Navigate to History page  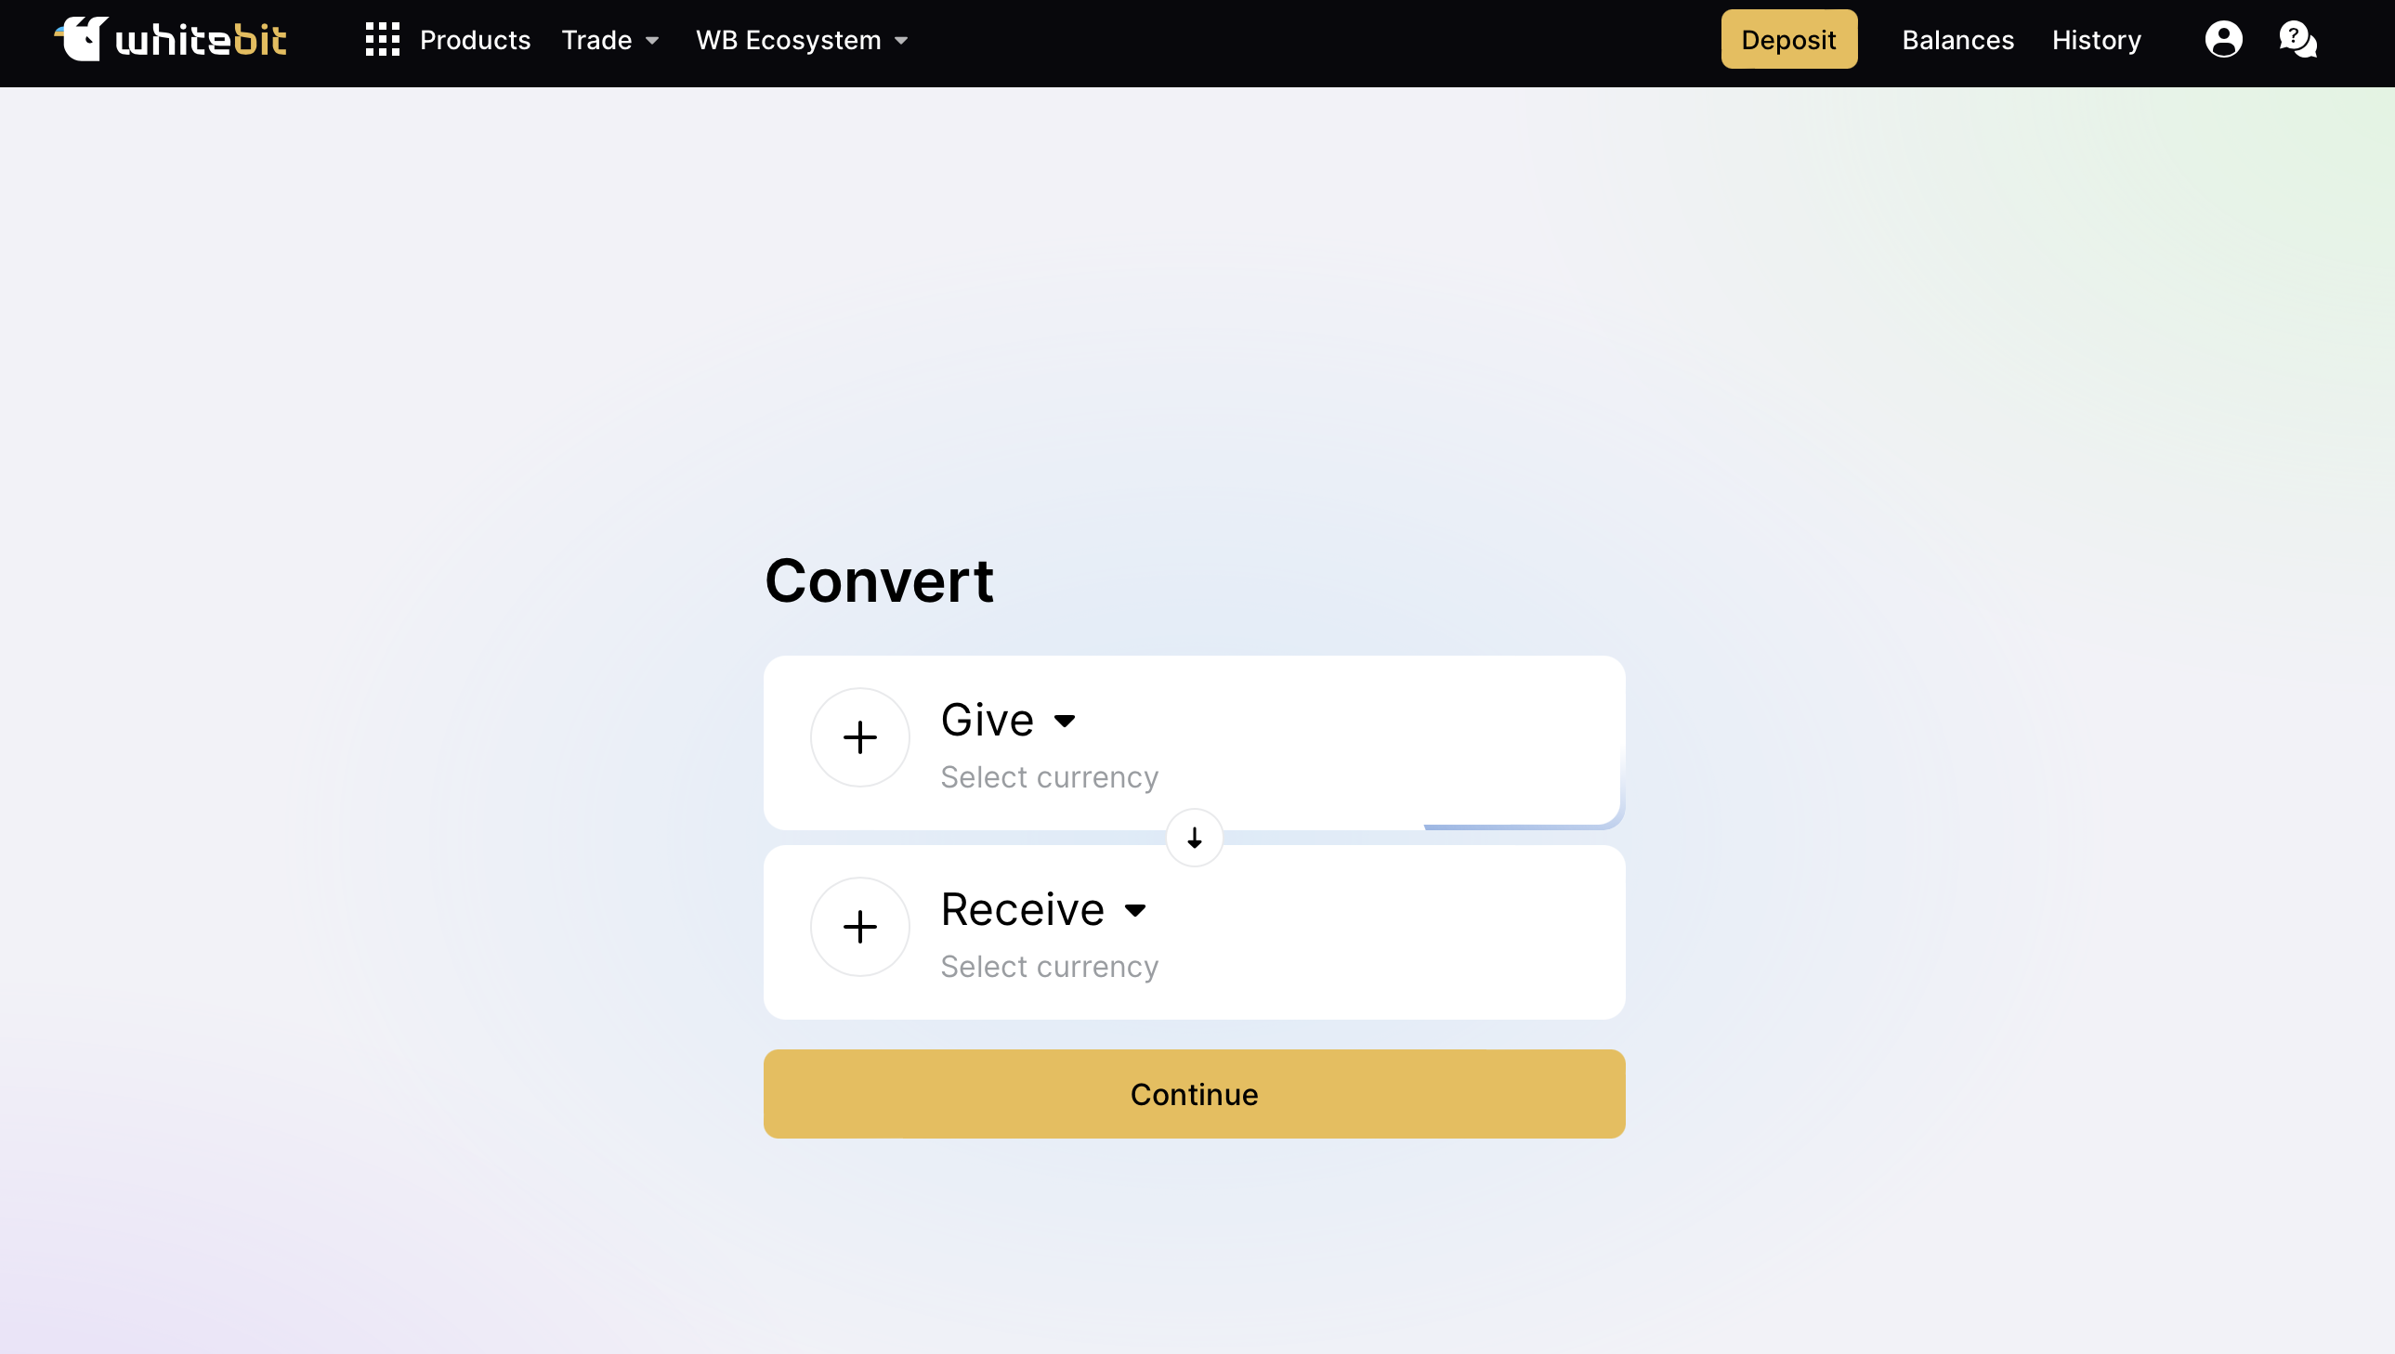click(2098, 40)
